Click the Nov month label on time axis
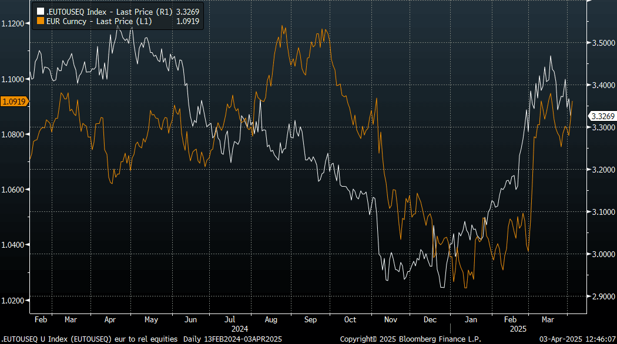Image resolution: width=617 pixels, height=344 pixels. tap(390, 320)
